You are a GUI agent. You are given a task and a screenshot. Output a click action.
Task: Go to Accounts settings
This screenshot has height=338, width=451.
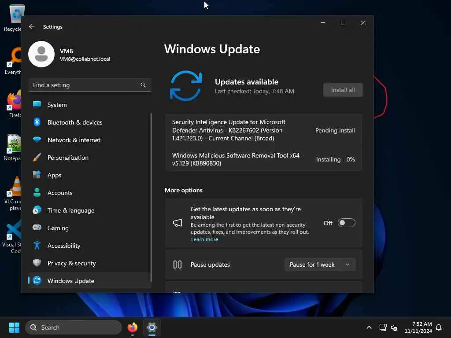click(90, 193)
